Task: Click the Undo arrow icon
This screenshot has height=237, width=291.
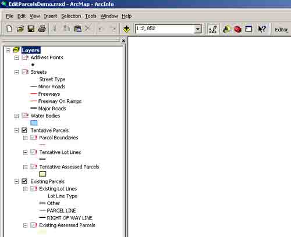Action: point(101,29)
